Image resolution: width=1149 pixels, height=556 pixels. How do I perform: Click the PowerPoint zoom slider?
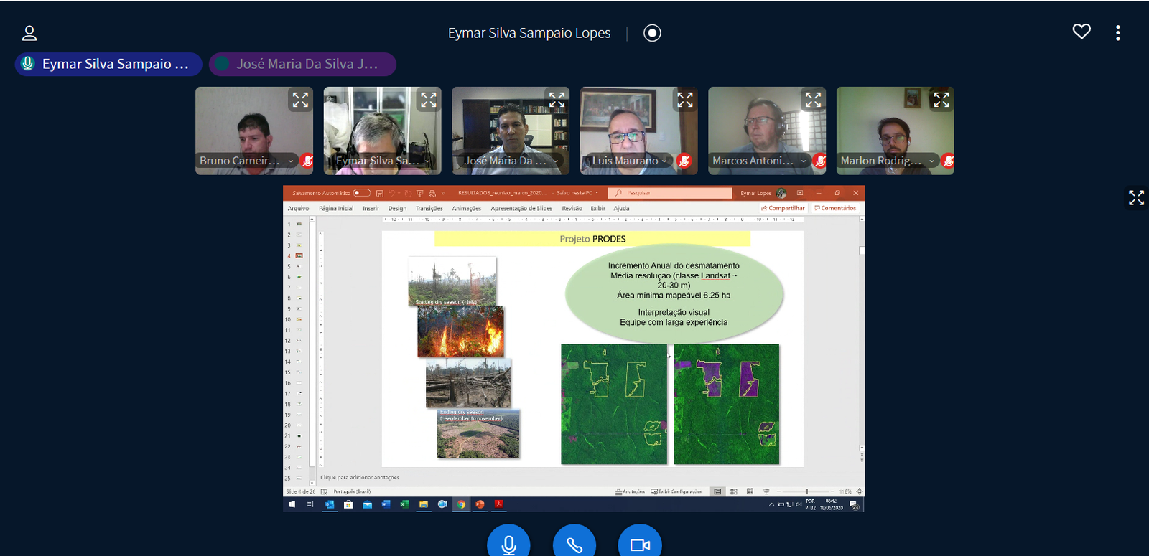806,491
